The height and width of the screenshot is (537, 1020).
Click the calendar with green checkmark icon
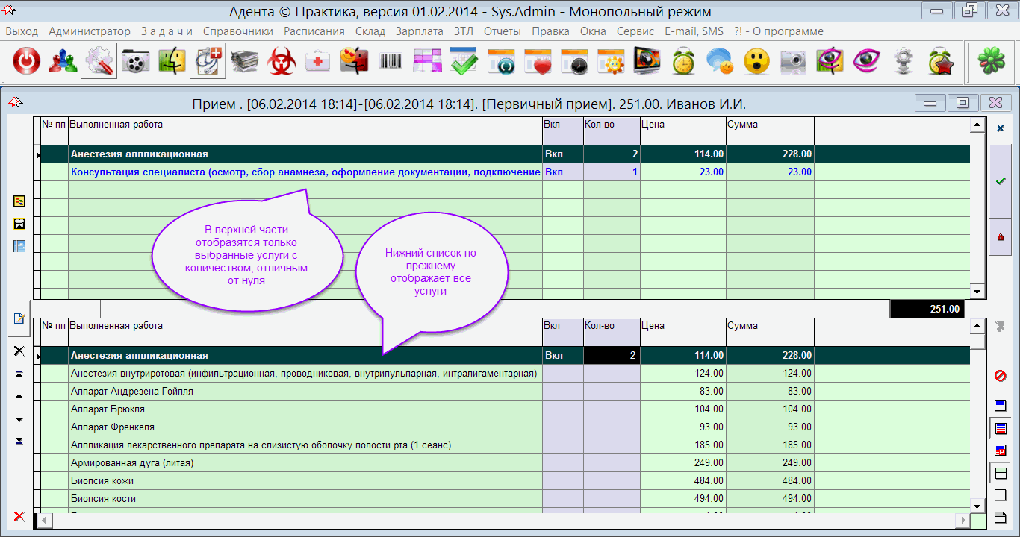(464, 62)
